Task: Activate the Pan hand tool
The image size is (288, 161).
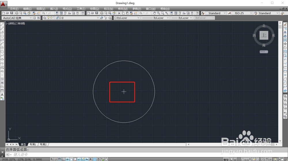Action: 154,13
